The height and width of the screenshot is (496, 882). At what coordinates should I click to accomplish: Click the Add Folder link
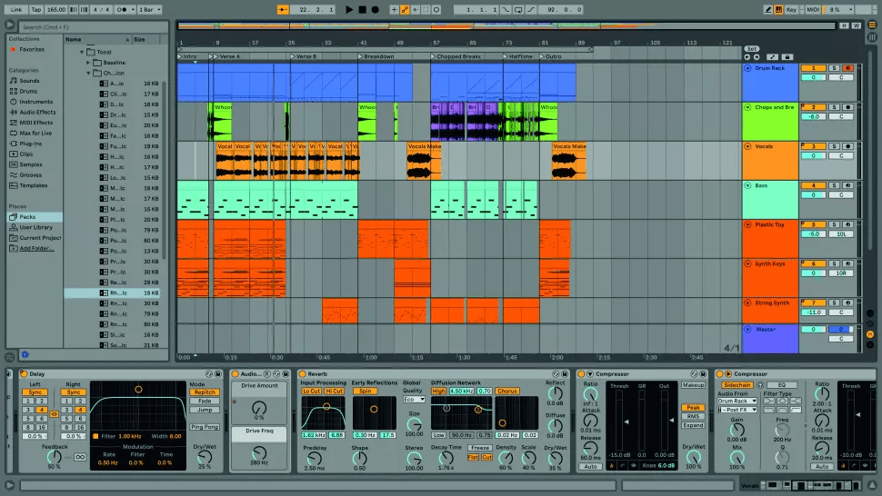point(37,248)
